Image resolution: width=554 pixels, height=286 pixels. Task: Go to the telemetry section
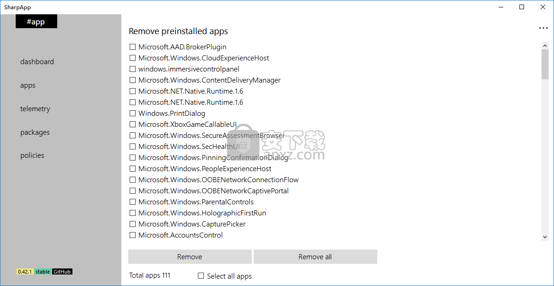pos(35,109)
